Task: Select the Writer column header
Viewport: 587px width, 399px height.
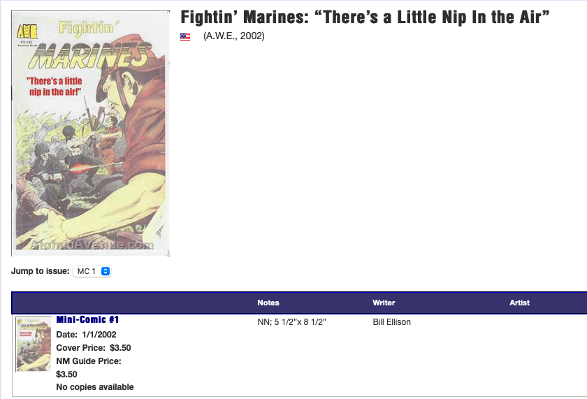Action: click(384, 303)
